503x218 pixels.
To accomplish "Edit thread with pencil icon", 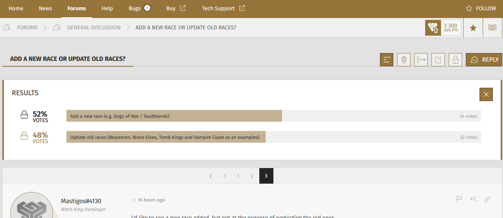I will point(438,60).
